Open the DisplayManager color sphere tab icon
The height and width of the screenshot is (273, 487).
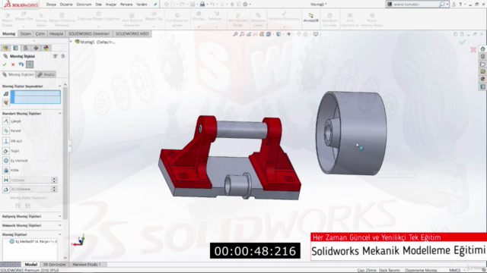pyautogui.click(x=46, y=48)
